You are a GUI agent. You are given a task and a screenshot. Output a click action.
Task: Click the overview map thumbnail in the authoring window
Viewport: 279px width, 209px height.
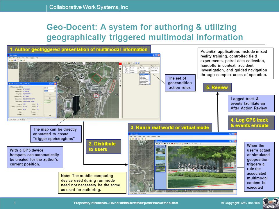pyautogui.click(x=13, y=65)
